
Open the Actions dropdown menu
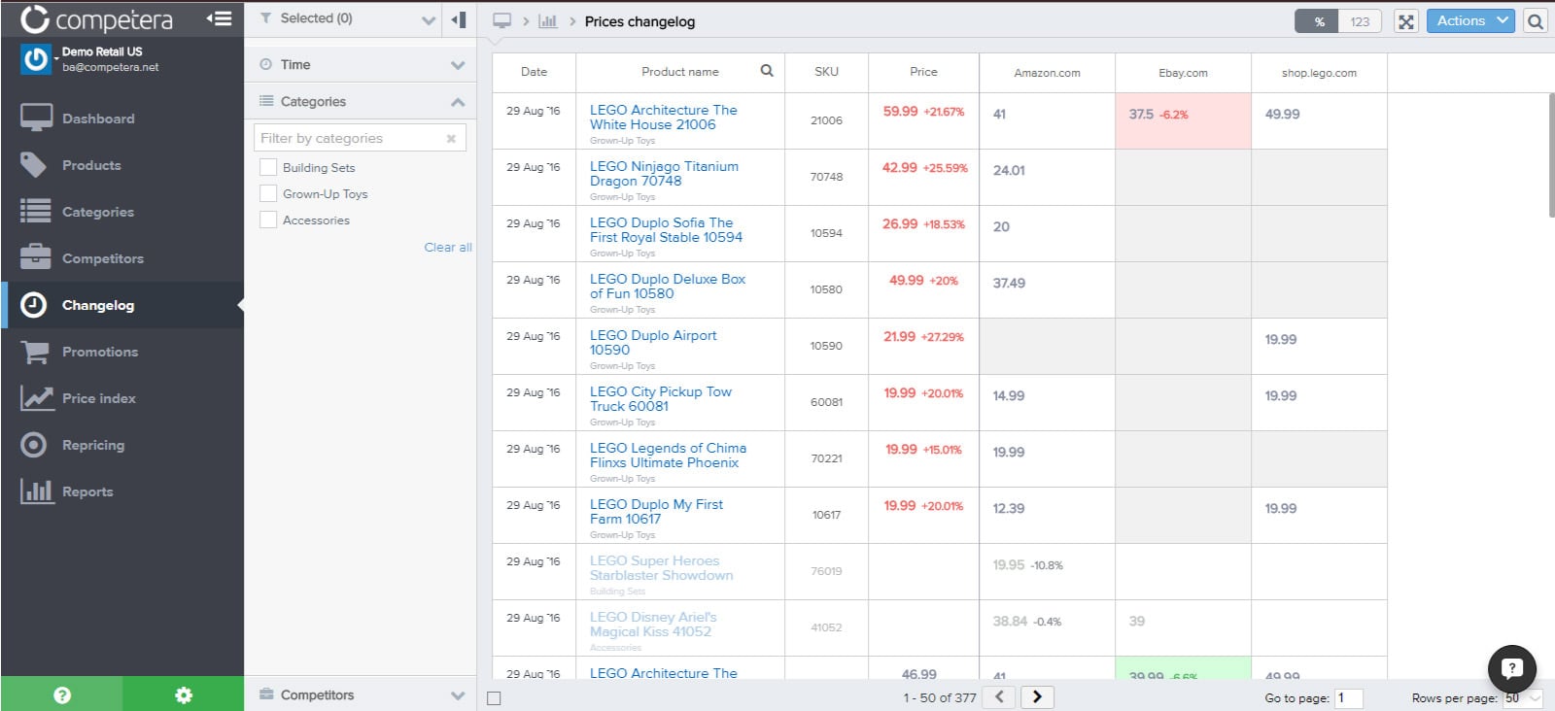tap(1470, 20)
